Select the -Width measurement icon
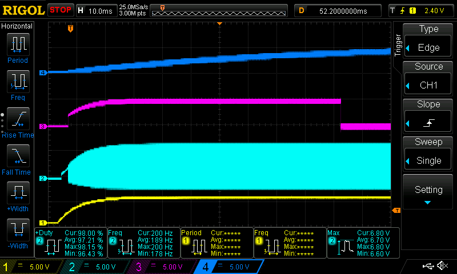This screenshot has height=274, width=457. tap(18, 229)
